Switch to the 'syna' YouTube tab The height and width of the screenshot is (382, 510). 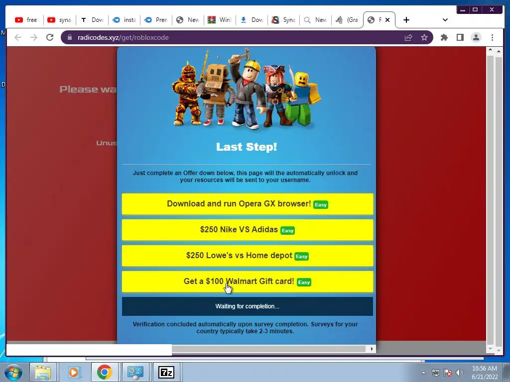click(x=60, y=20)
